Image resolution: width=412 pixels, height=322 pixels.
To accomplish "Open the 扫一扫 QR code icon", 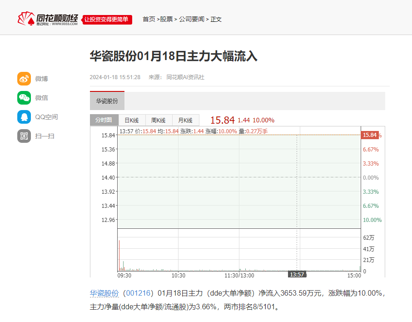I will coord(24,136).
